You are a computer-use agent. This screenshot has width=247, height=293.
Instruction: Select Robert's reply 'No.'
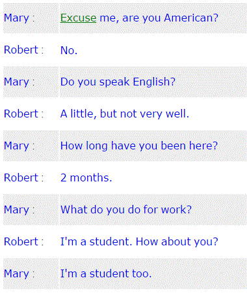coord(69,50)
